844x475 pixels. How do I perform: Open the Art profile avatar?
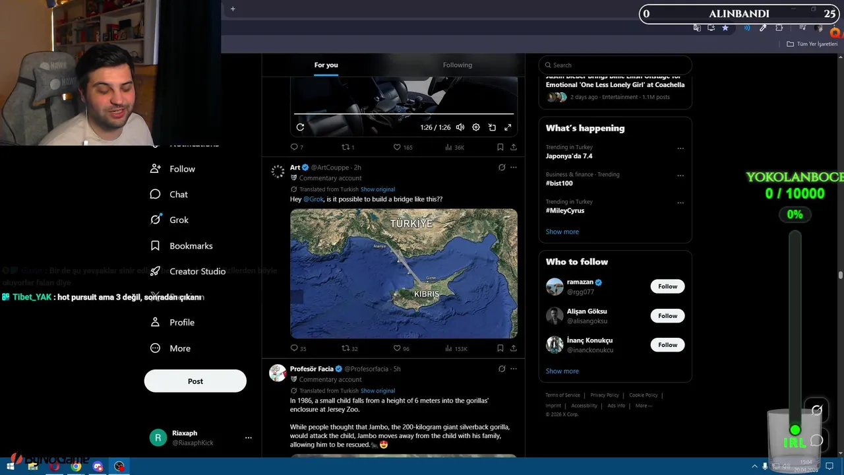278,172
